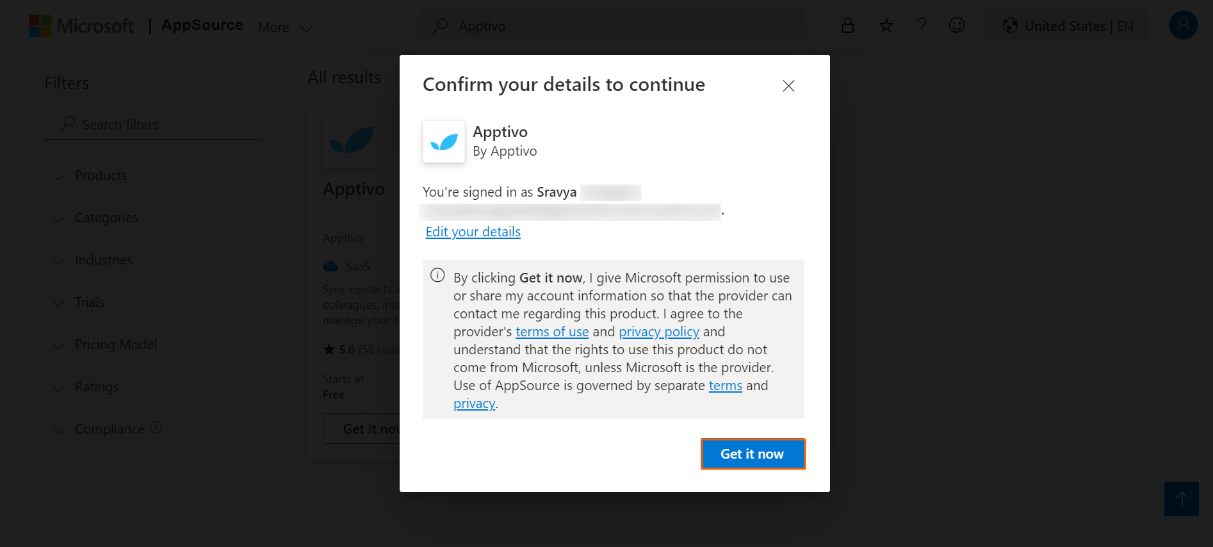The width and height of the screenshot is (1213, 547).
Task: Open the AppSource terms link
Action: pyautogui.click(x=725, y=386)
